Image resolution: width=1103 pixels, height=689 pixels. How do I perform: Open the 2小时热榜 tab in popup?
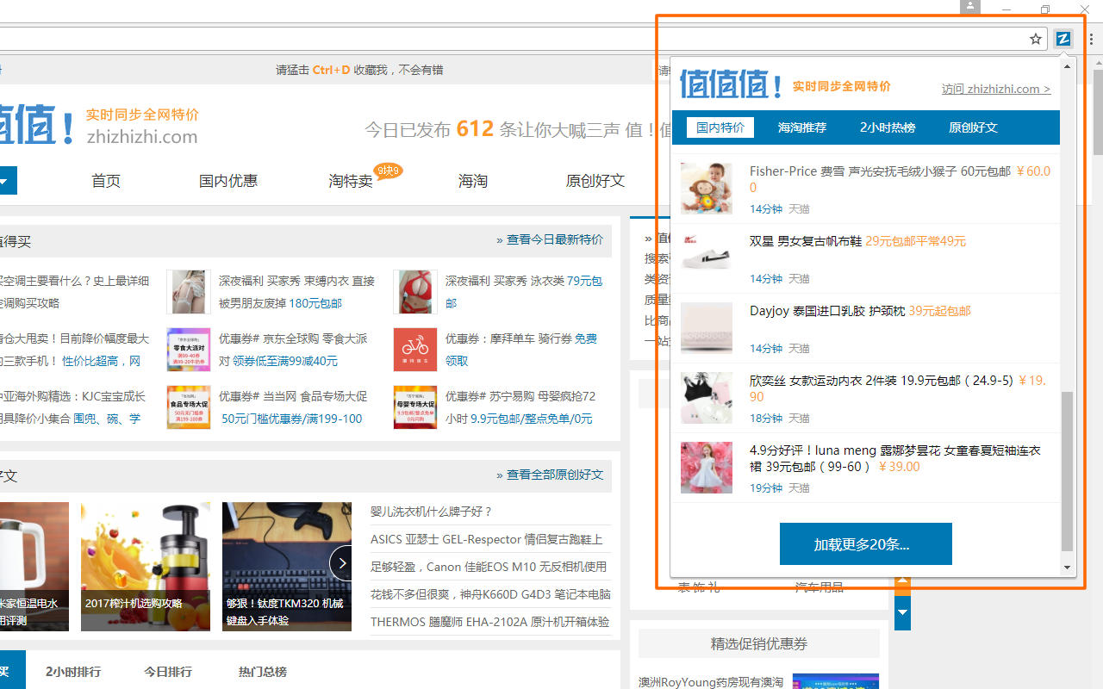(888, 127)
